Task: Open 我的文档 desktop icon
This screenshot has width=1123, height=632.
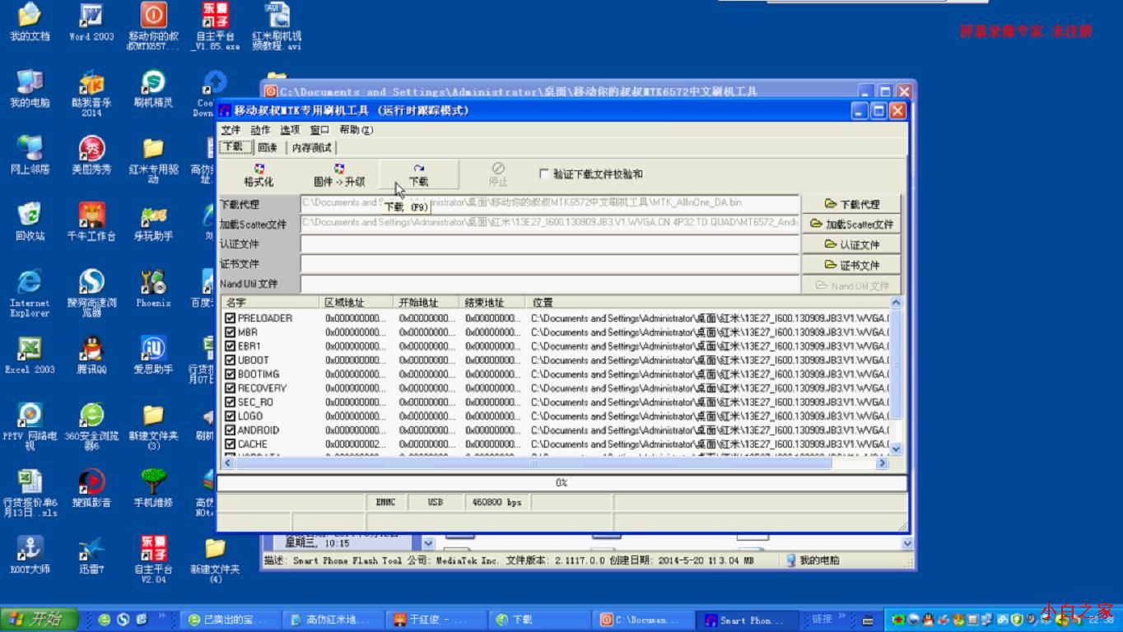Action: 30,22
